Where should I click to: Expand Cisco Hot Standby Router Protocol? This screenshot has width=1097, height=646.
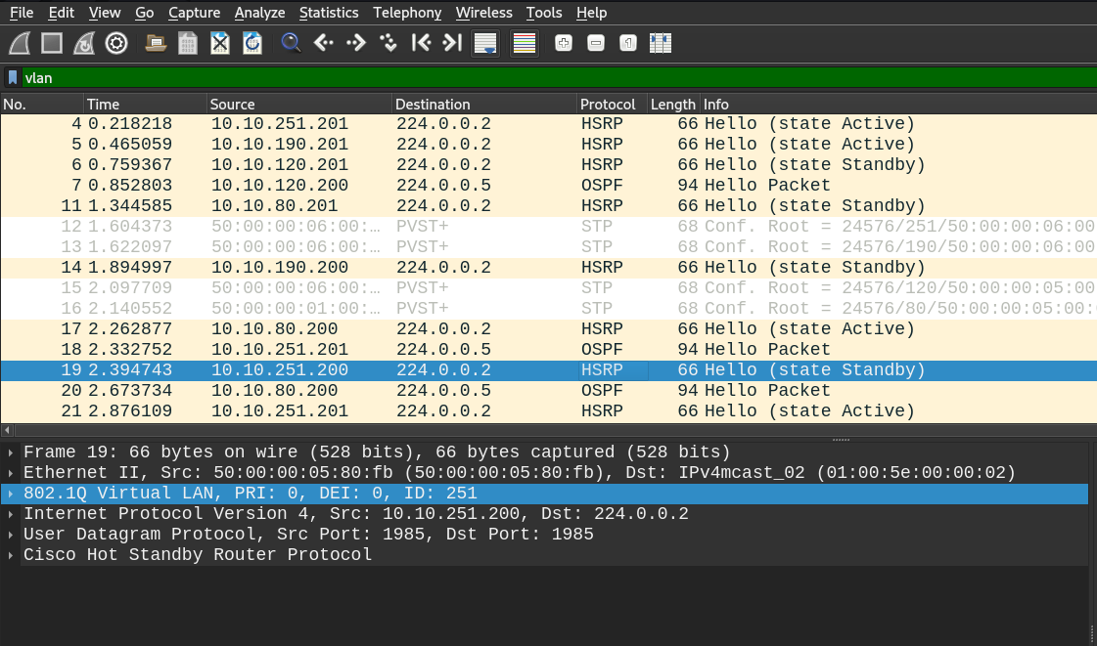[x=11, y=555]
